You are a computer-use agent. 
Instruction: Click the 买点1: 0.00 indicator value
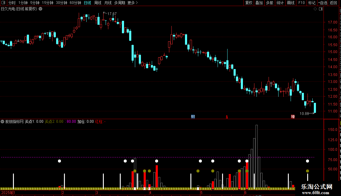34,122
